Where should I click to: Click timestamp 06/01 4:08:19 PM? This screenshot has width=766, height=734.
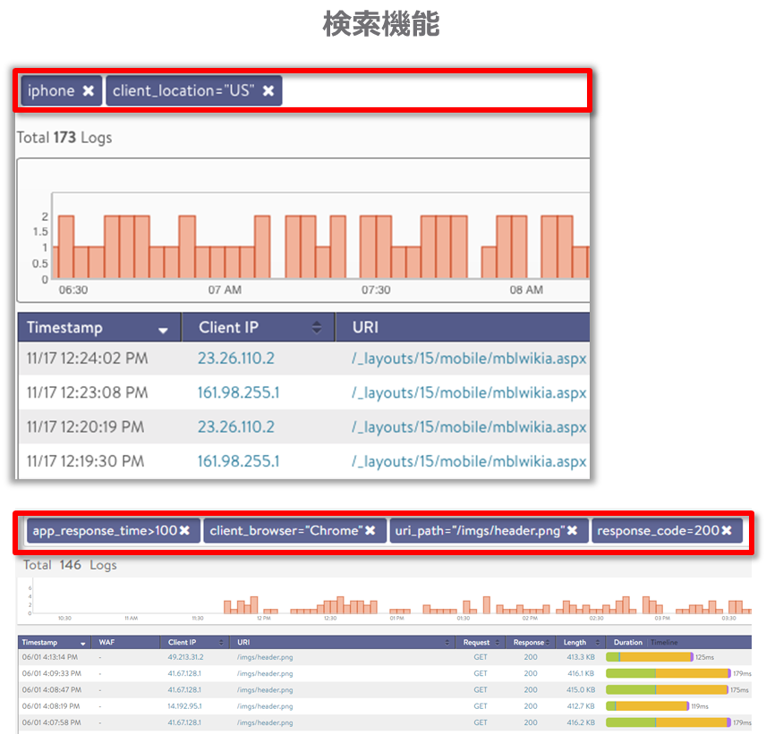click(x=51, y=706)
